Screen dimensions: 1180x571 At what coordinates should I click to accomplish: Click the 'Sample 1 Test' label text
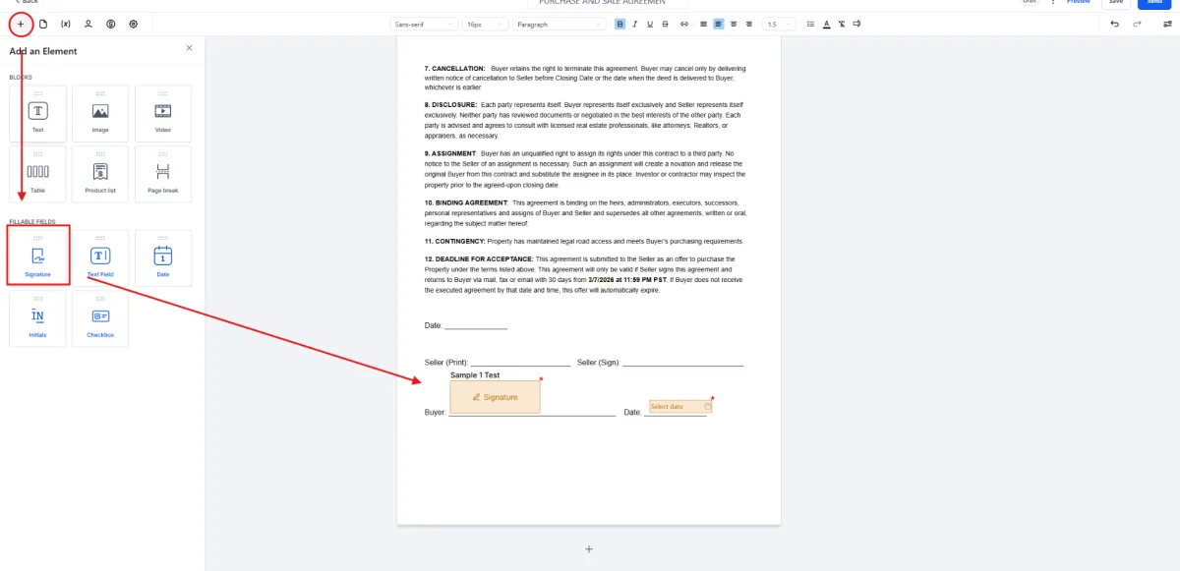point(475,375)
